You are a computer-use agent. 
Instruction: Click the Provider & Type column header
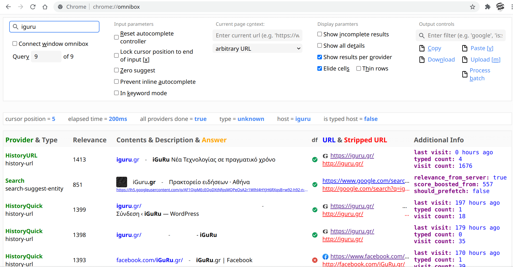pos(31,140)
